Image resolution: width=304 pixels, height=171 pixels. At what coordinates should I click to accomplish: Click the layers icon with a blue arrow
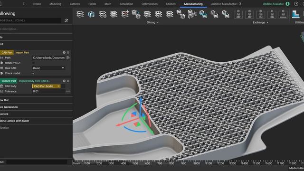click(136, 14)
